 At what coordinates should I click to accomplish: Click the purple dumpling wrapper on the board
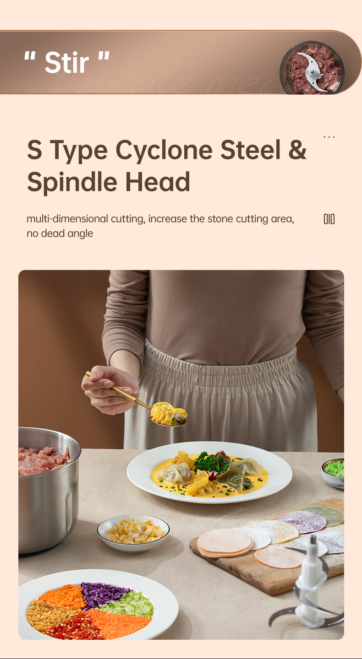tap(302, 522)
